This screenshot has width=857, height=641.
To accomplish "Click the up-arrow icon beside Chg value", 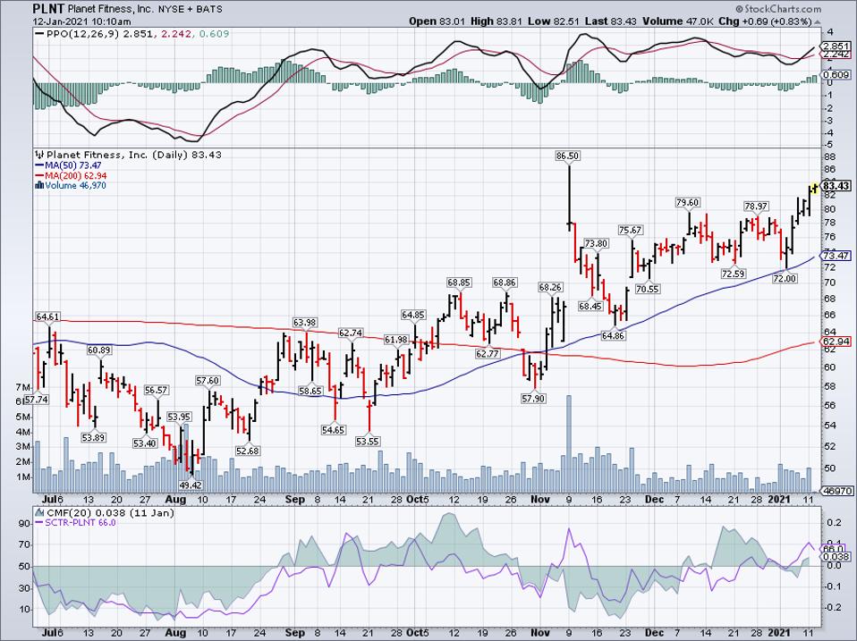I will click(x=818, y=21).
